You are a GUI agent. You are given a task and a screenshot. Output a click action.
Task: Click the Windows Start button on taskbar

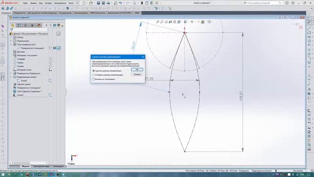(3, 175)
